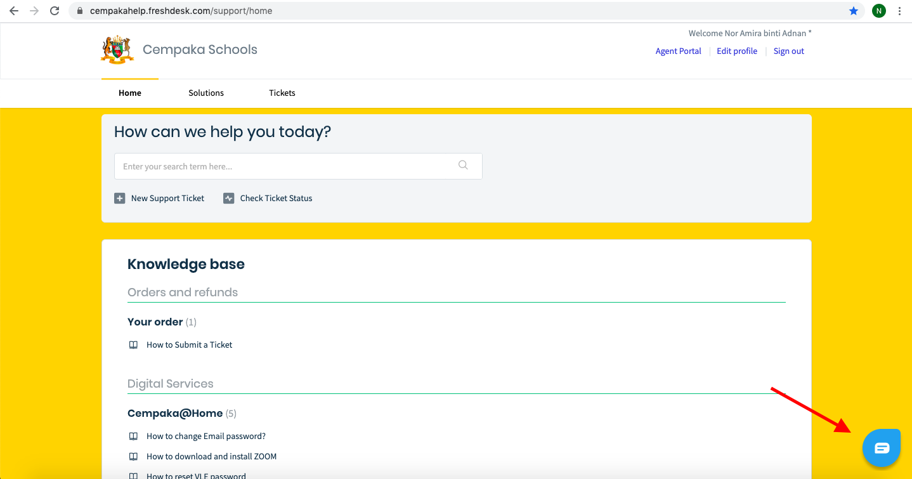Open the Cempaka@Home folder

pos(175,413)
